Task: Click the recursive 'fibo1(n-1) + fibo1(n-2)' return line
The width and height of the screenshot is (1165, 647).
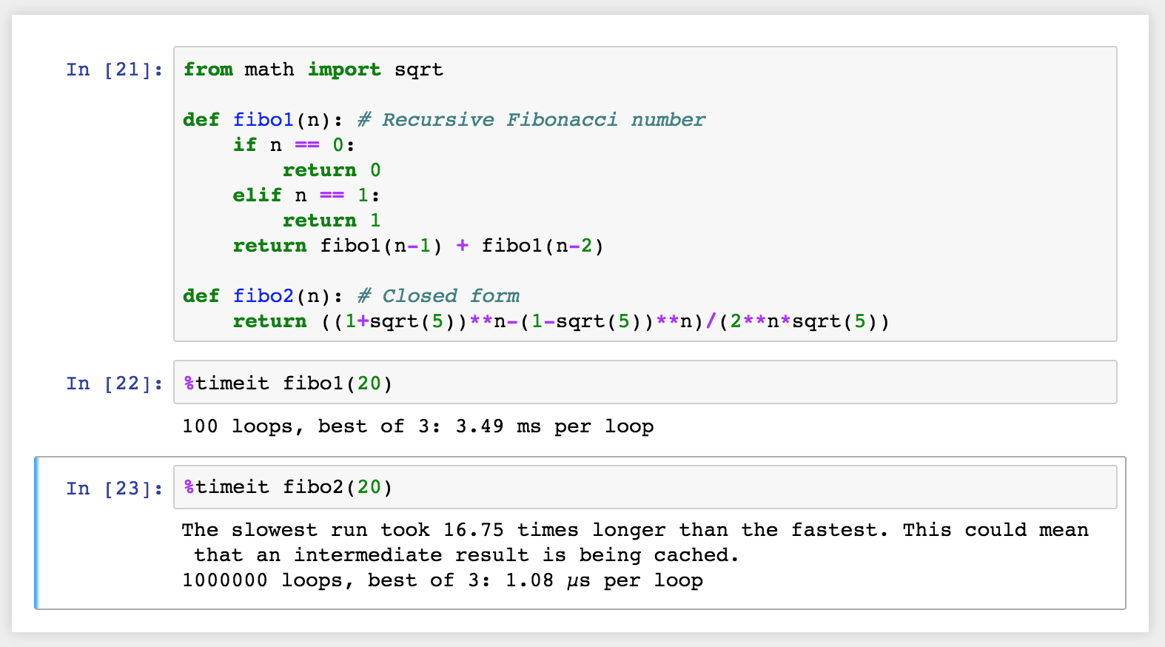Action: click(417, 246)
